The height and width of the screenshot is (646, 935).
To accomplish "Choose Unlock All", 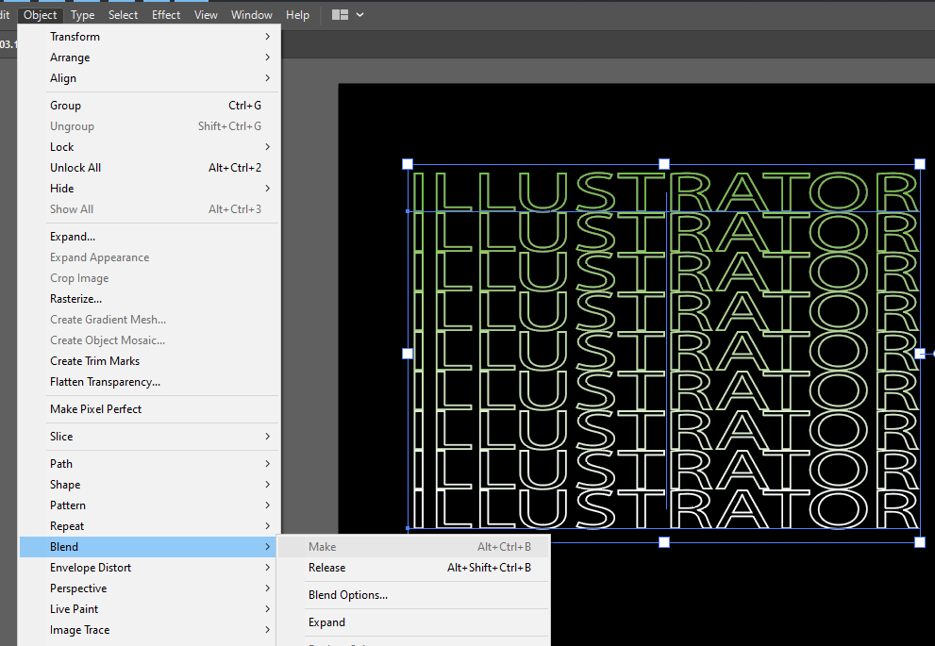I will pyautogui.click(x=148, y=168).
